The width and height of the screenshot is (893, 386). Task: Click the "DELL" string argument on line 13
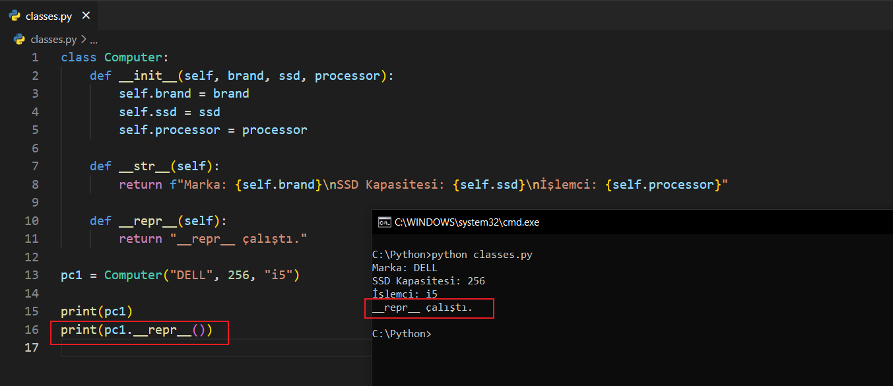pos(191,275)
